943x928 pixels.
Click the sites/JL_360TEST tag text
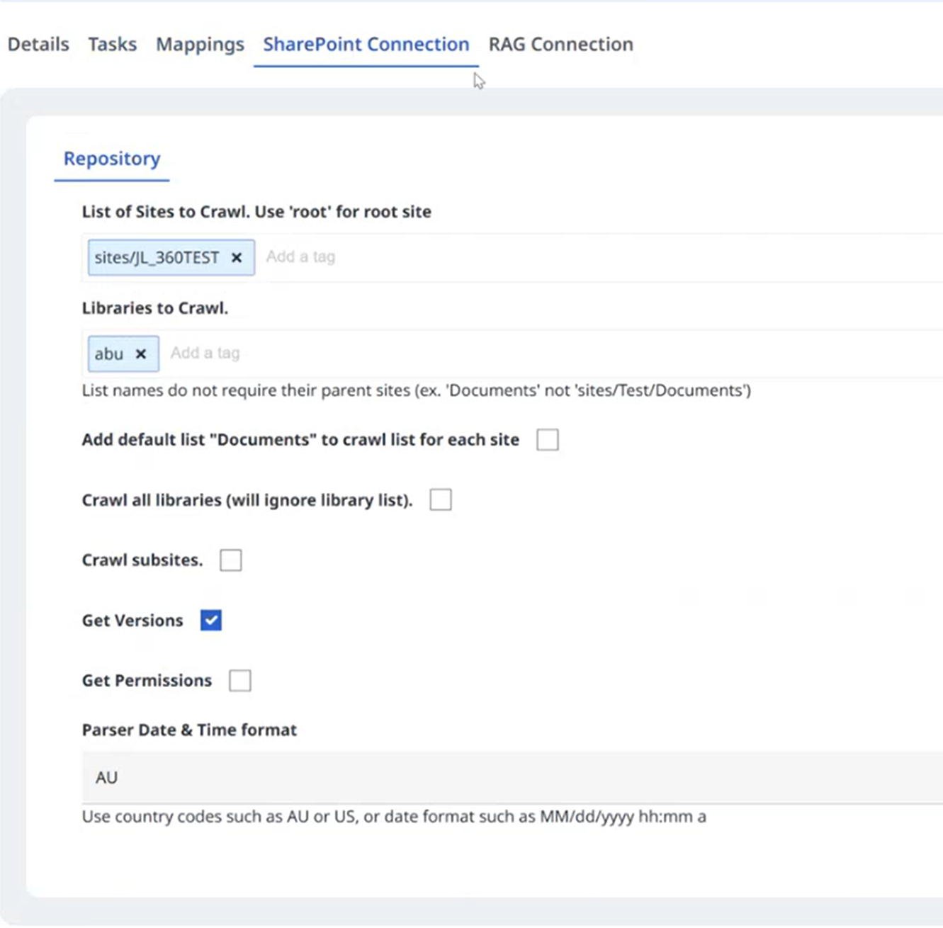point(157,257)
